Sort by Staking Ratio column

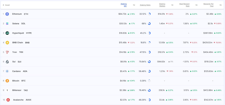pos(145,5)
